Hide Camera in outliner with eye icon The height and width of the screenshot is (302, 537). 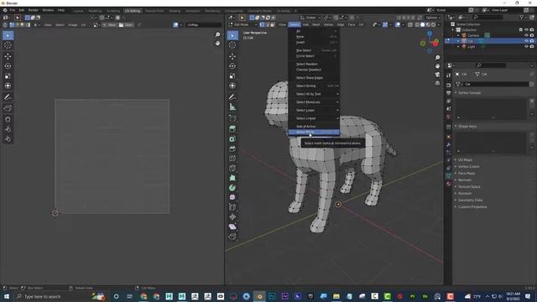[526, 35]
